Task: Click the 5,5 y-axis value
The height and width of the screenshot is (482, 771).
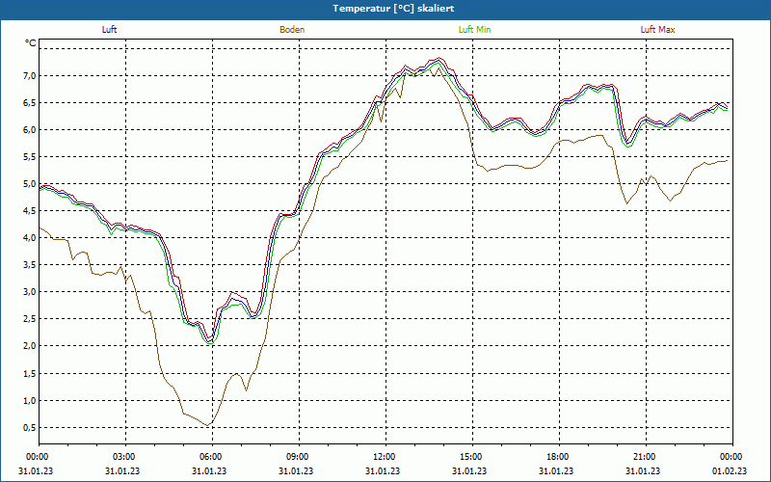Action: pos(30,157)
